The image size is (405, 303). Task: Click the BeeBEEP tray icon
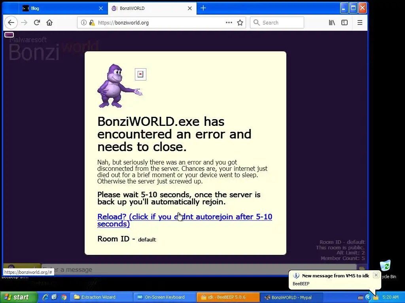[376, 297]
